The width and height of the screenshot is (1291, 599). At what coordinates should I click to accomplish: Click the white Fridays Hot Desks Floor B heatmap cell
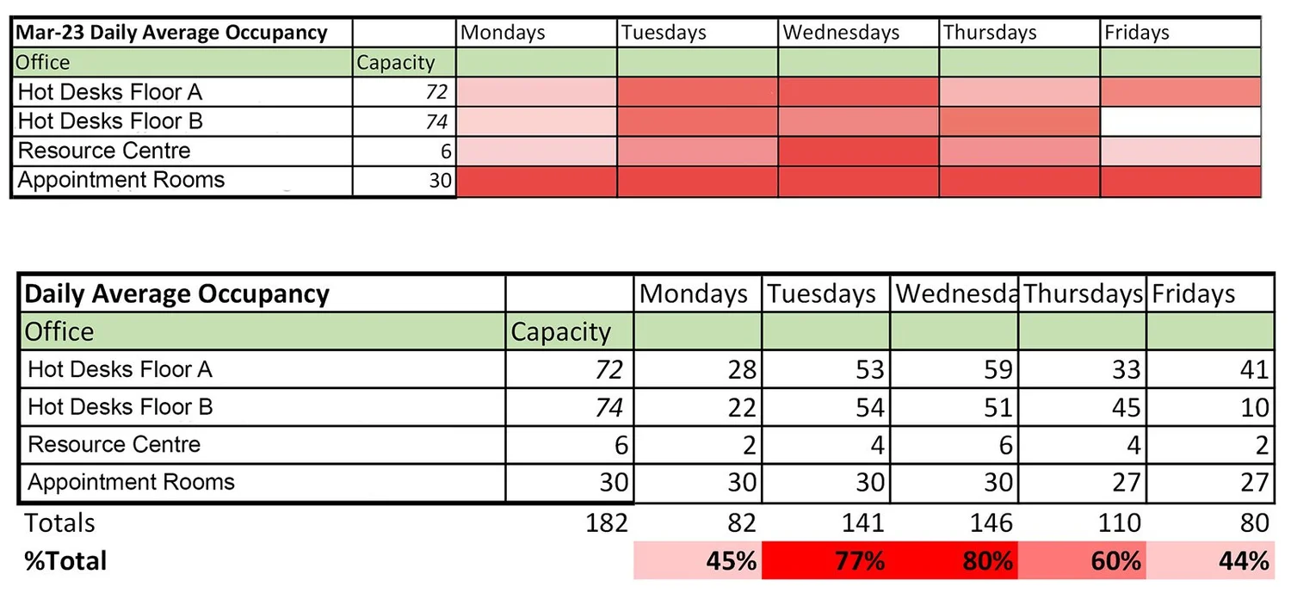click(1180, 121)
